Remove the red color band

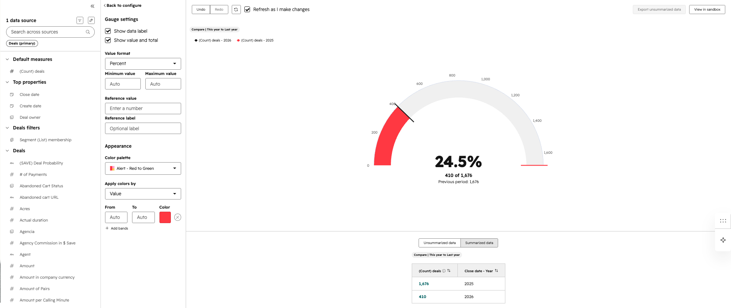[x=178, y=217]
